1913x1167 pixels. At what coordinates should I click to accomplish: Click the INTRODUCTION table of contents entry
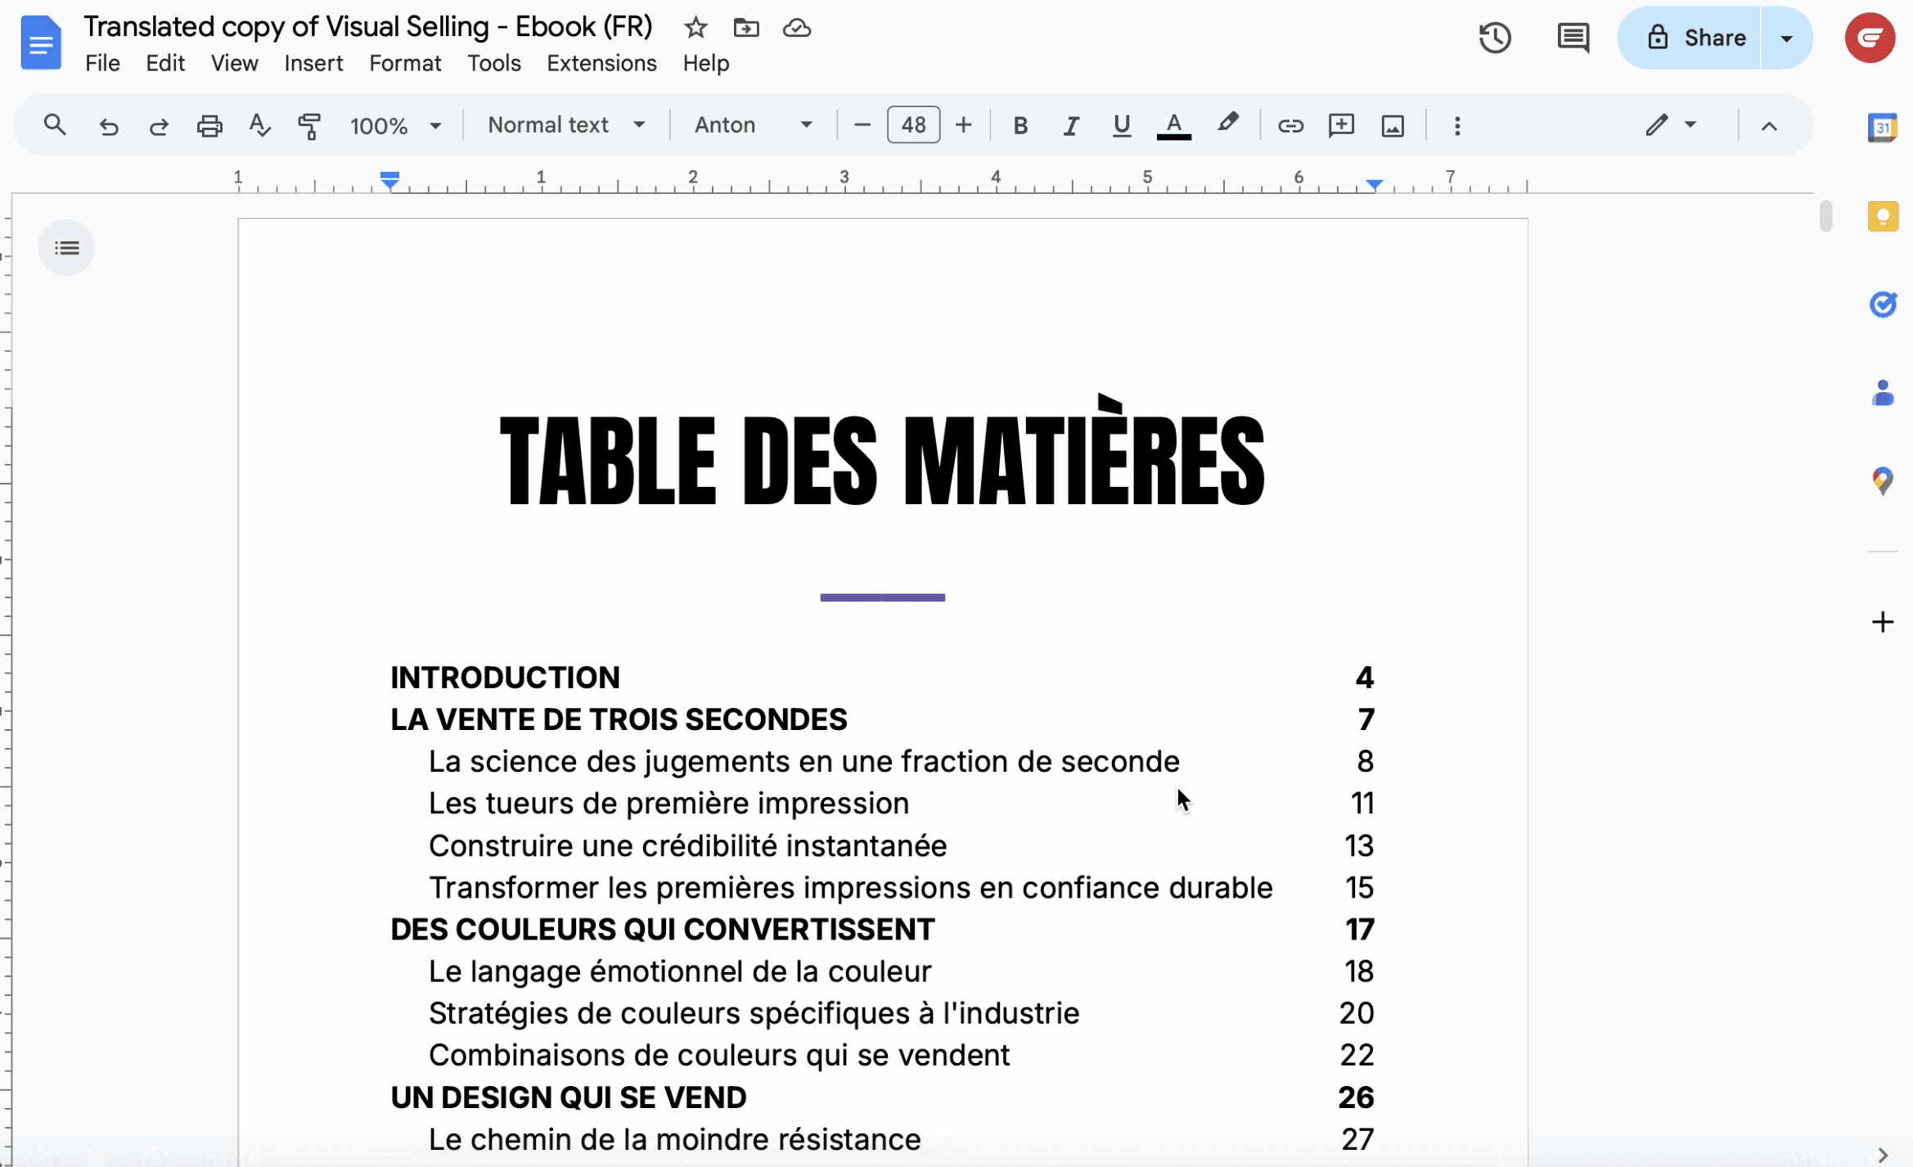pos(505,677)
